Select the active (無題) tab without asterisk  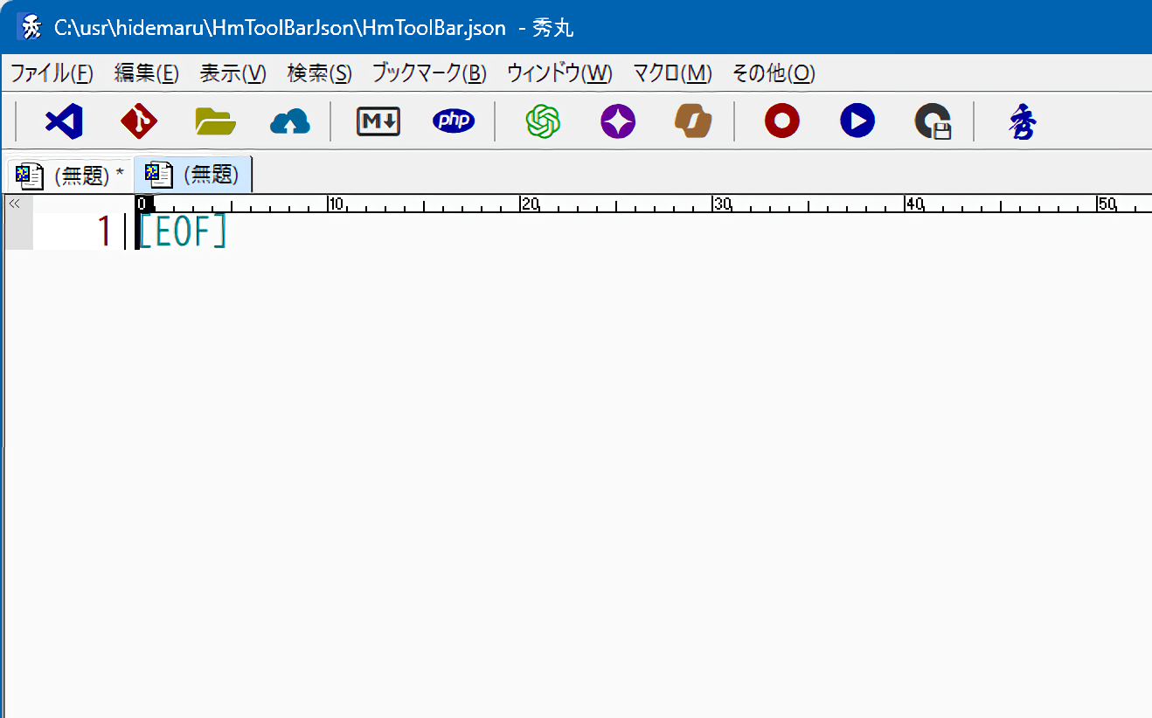194,175
